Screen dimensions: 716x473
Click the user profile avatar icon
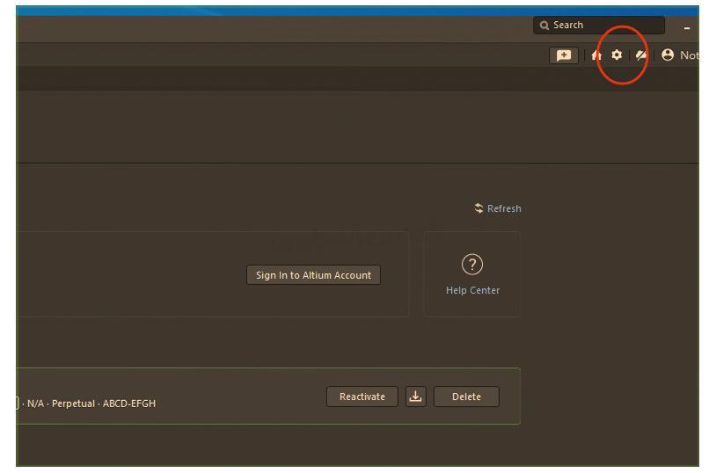pos(668,55)
